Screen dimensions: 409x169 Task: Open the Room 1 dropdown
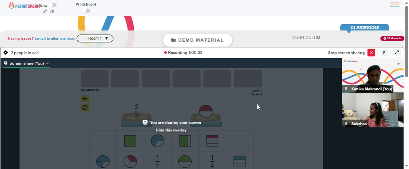tap(95, 38)
